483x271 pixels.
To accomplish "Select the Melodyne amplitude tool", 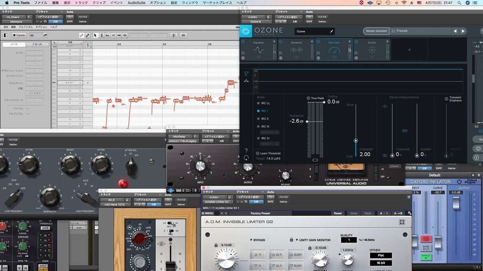I will click(114, 35).
